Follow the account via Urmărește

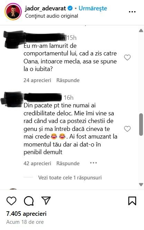click(93, 8)
